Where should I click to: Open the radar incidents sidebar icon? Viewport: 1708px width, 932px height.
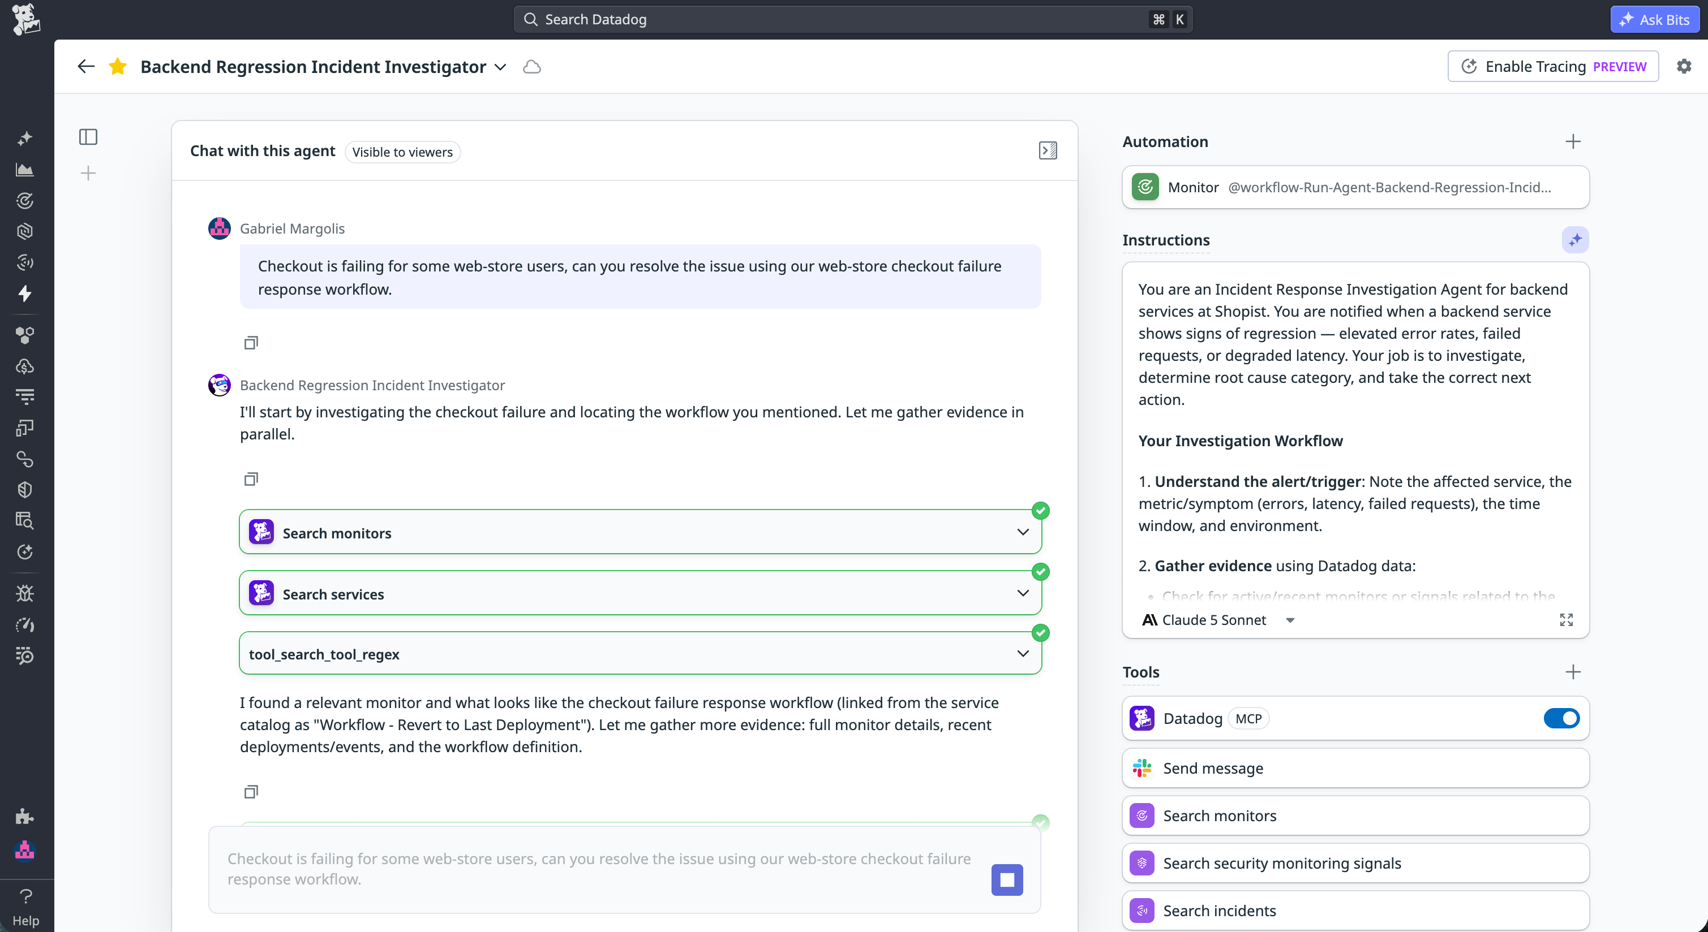pyautogui.click(x=25, y=262)
